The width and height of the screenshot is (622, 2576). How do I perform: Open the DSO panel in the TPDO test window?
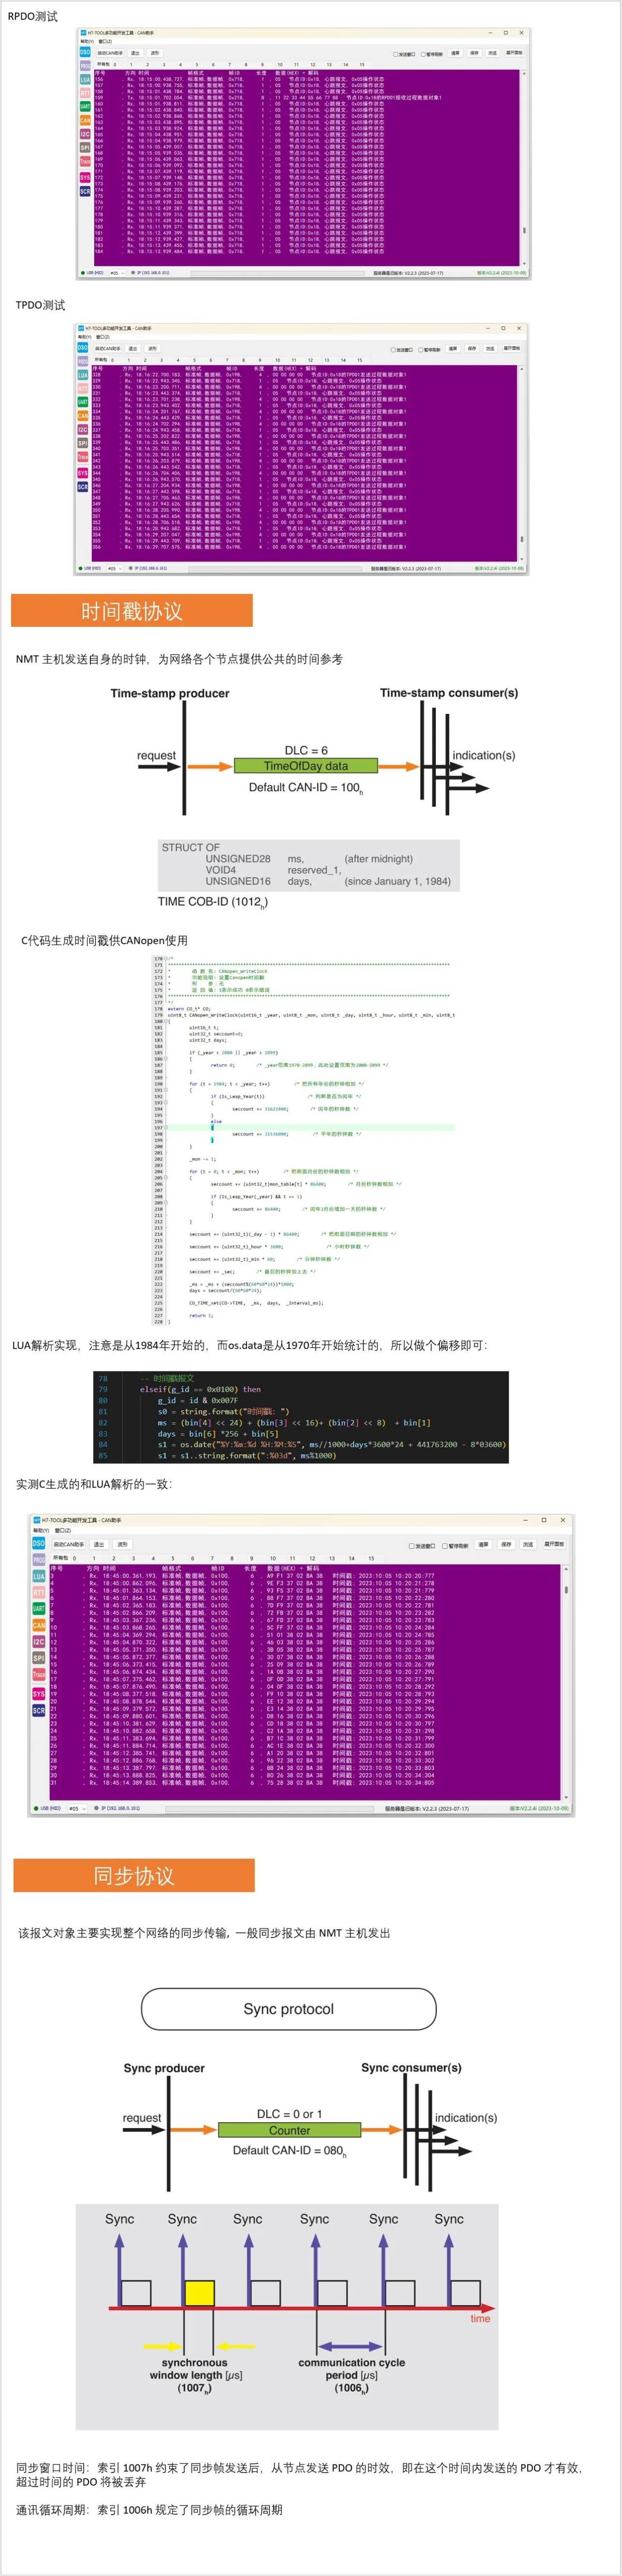[83, 348]
